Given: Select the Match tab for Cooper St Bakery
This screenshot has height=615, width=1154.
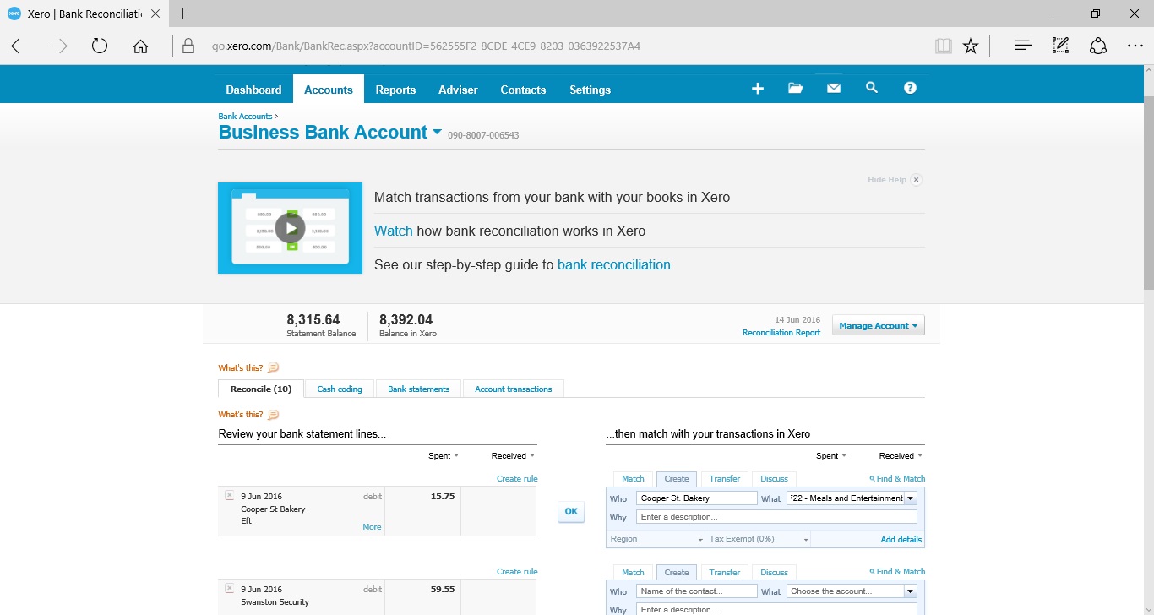Looking at the screenshot, I should pyautogui.click(x=633, y=478).
